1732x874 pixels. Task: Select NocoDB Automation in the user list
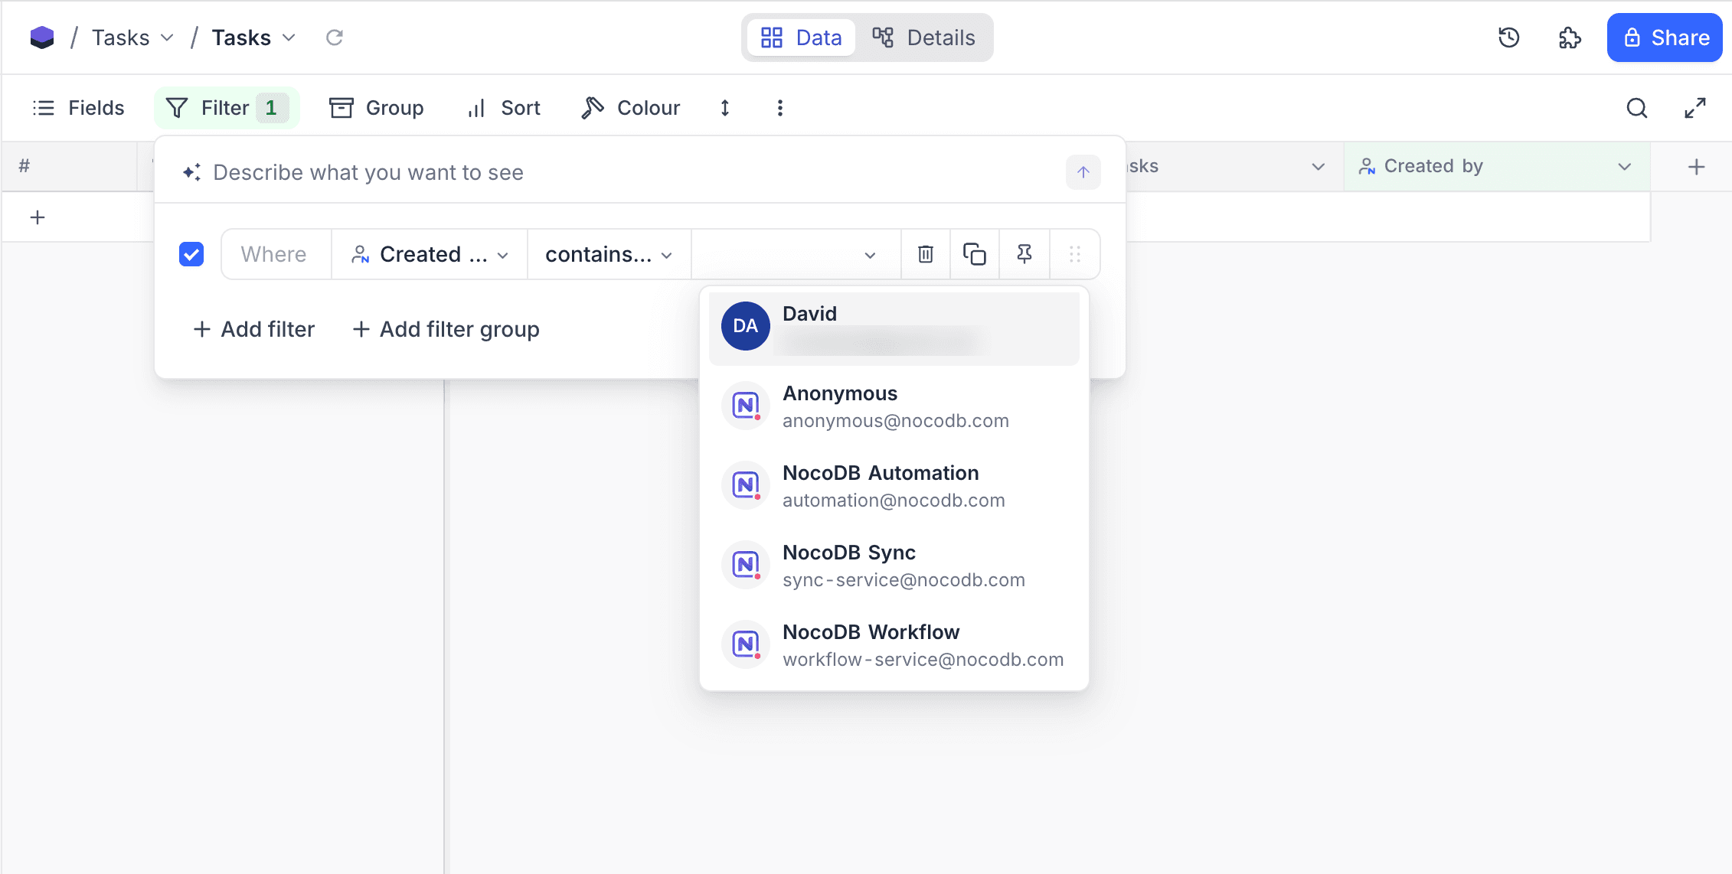(894, 486)
